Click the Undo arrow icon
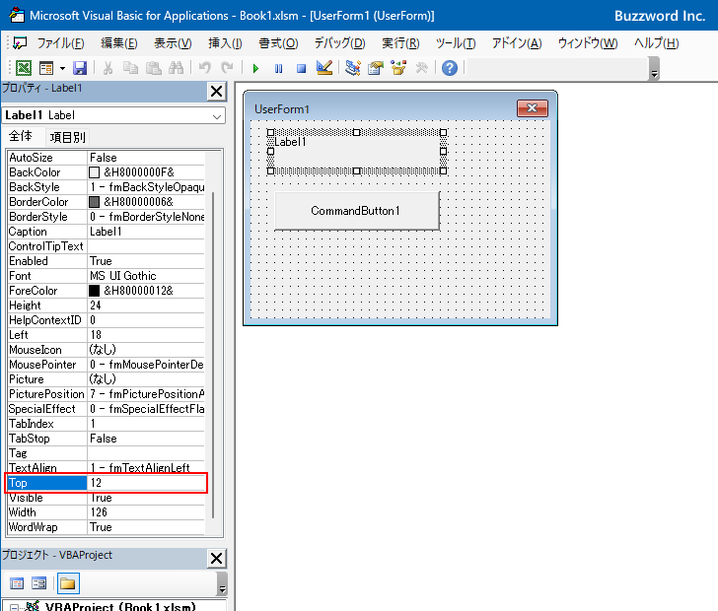Screen dimensions: 718x611 (205, 68)
